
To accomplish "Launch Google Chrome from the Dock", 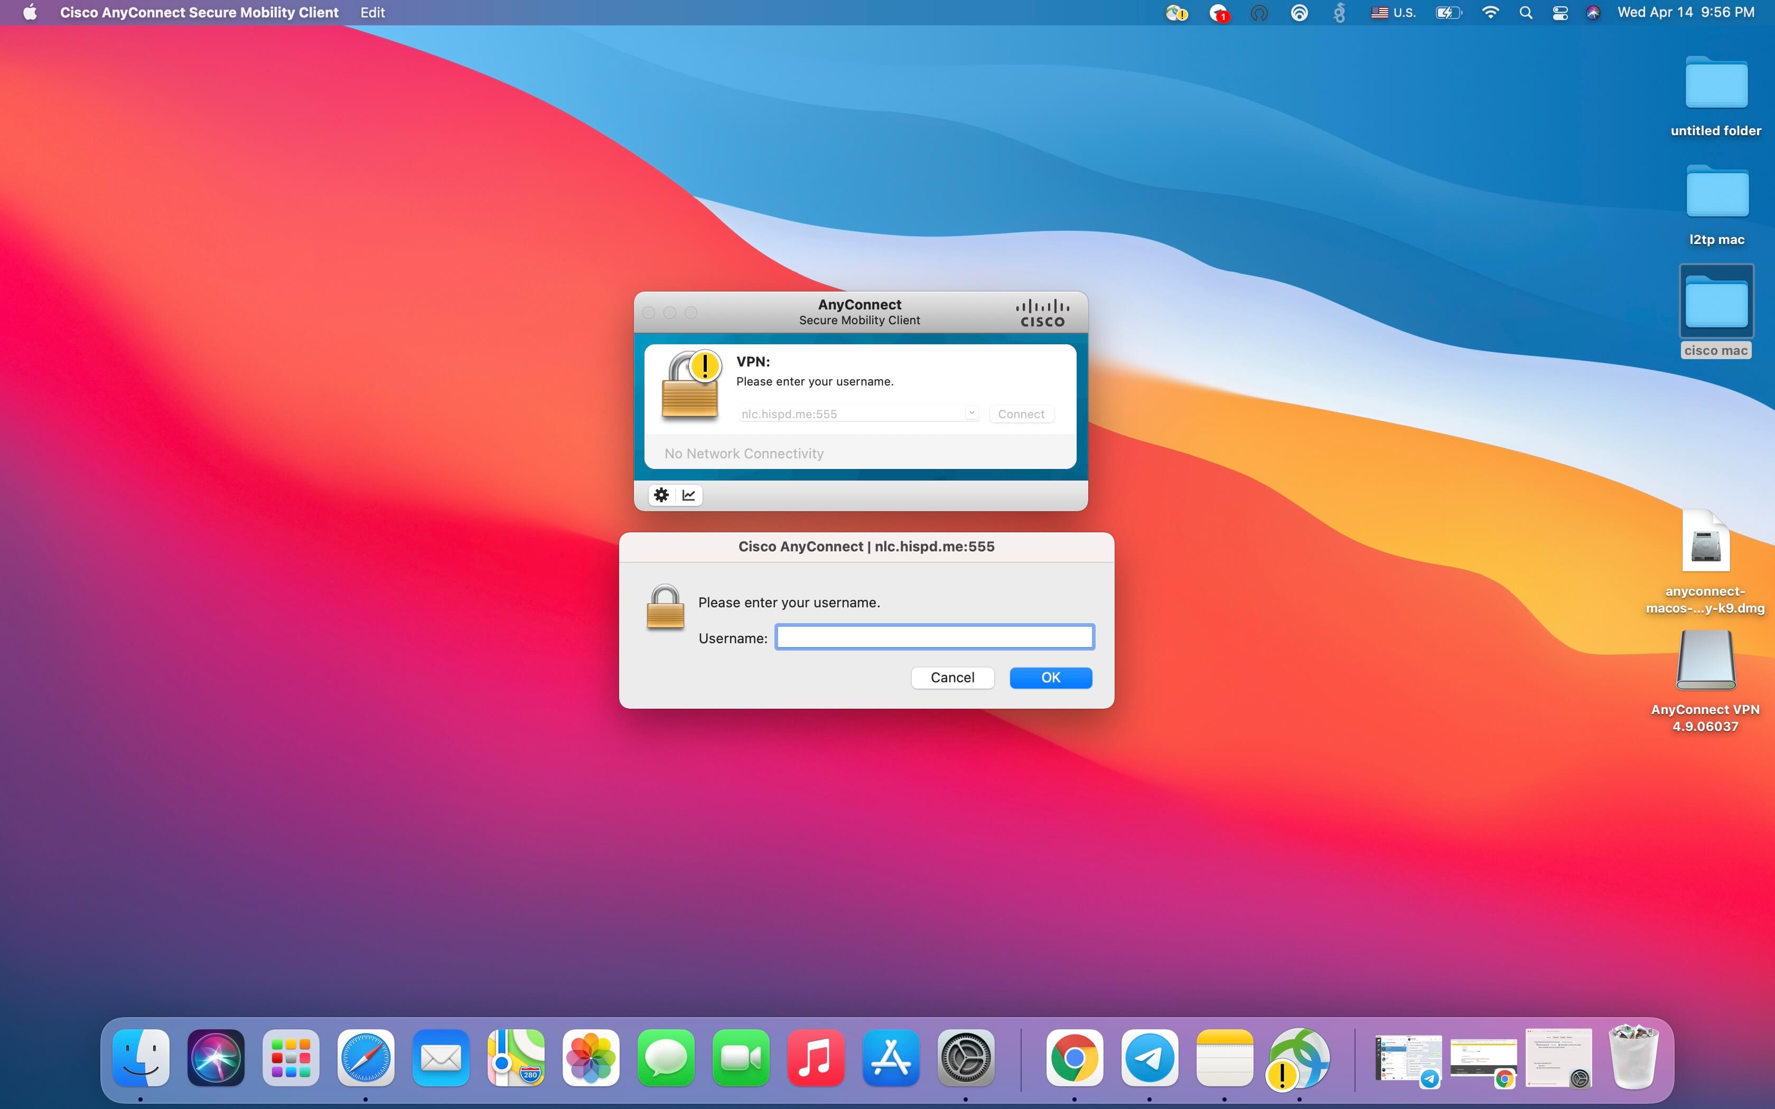I will pos(1075,1058).
